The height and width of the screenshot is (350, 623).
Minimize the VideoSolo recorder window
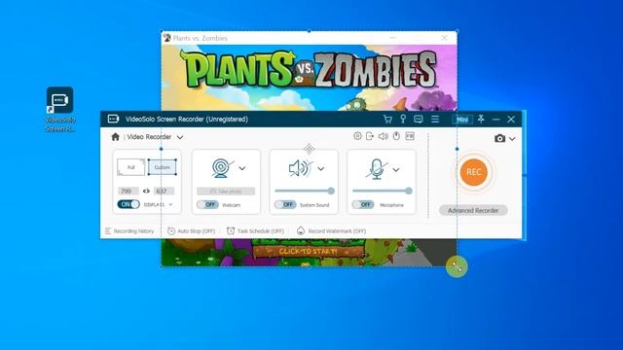tap(495, 119)
